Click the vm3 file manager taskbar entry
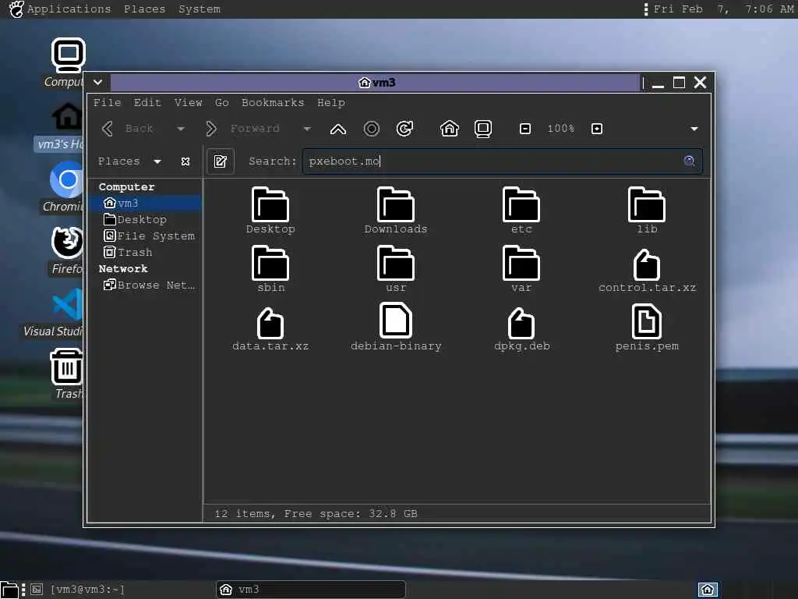Viewport: 798px width, 599px height. (311, 590)
